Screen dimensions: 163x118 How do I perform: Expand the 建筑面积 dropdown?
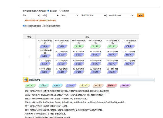pos(98,16)
